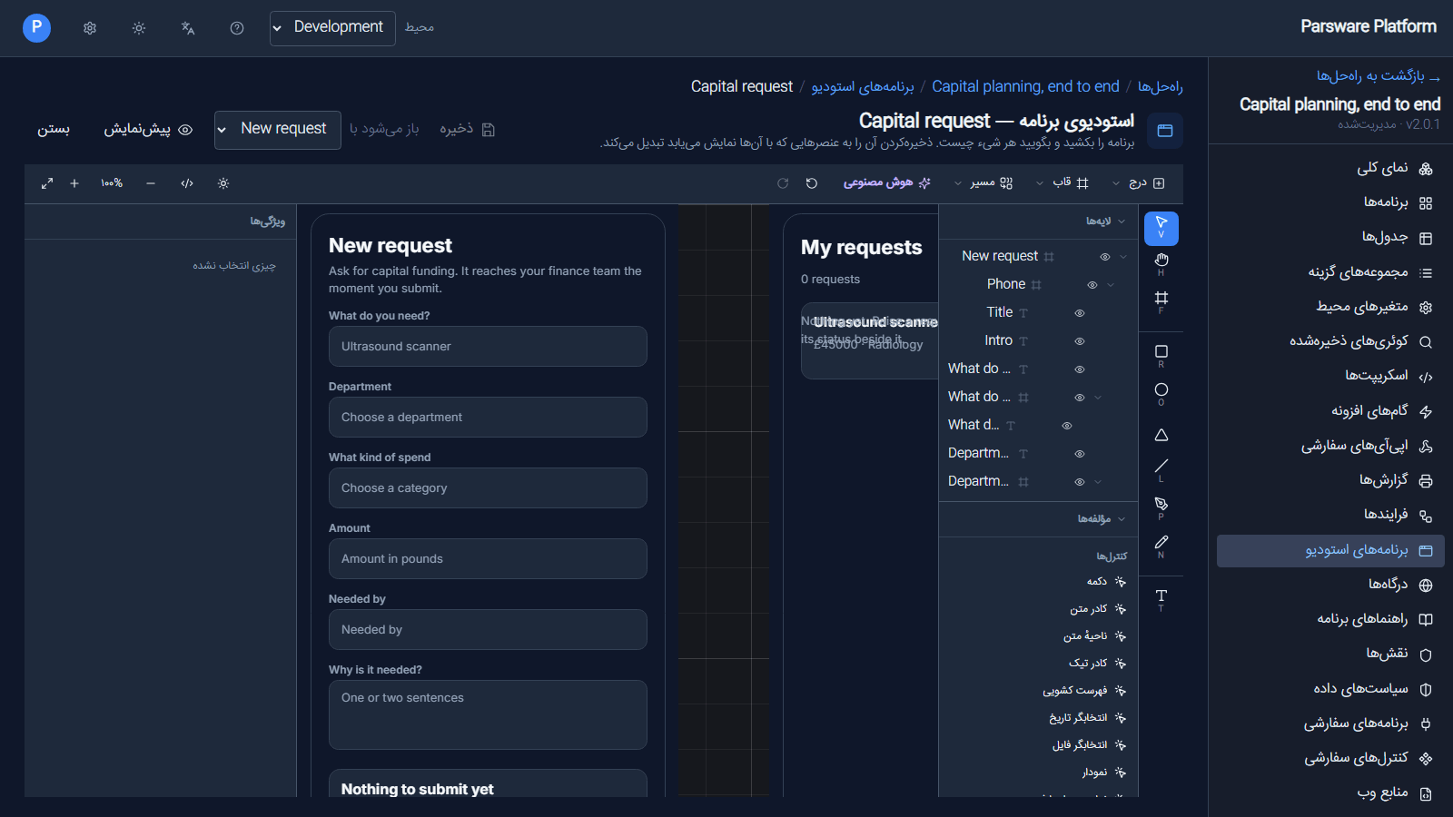Hide the Departm... frame layer

1080,482
